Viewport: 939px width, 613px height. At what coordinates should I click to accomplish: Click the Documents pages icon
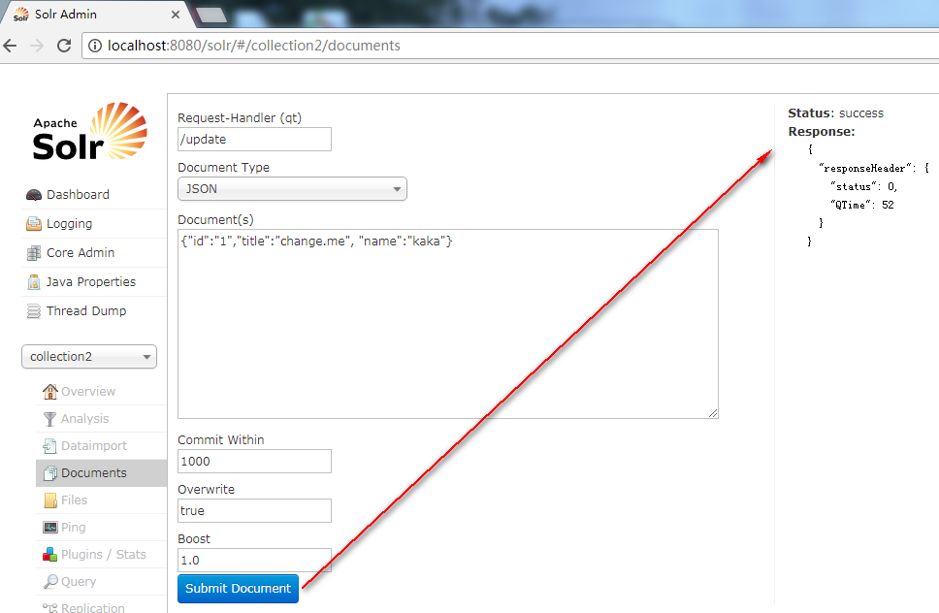tap(50, 473)
